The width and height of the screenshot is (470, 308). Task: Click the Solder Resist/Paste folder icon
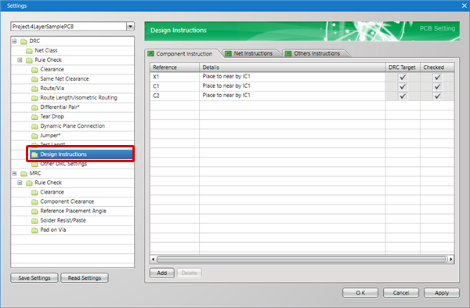(x=34, y=221)
